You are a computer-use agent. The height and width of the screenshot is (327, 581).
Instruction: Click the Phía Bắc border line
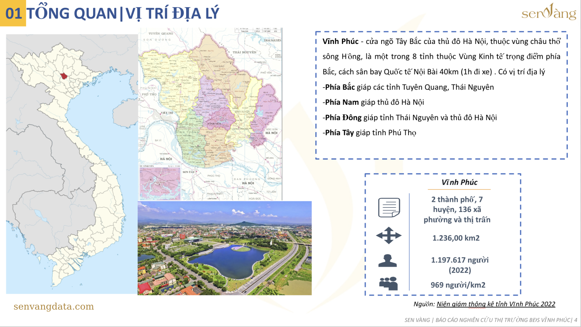(408, 87)
